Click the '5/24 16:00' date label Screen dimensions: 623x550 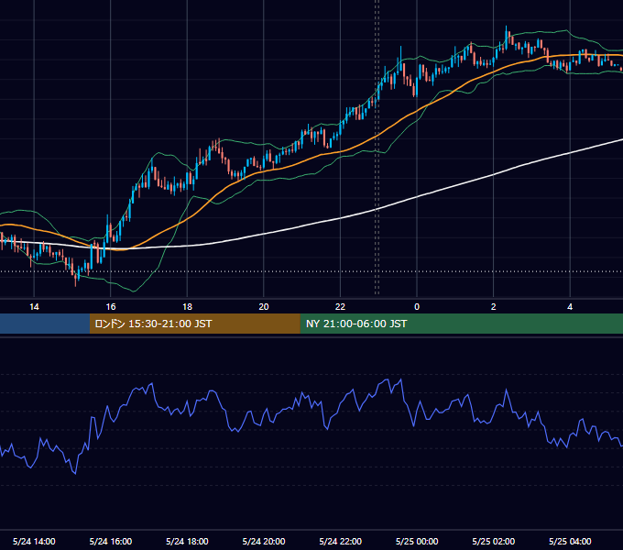(111, 541)
